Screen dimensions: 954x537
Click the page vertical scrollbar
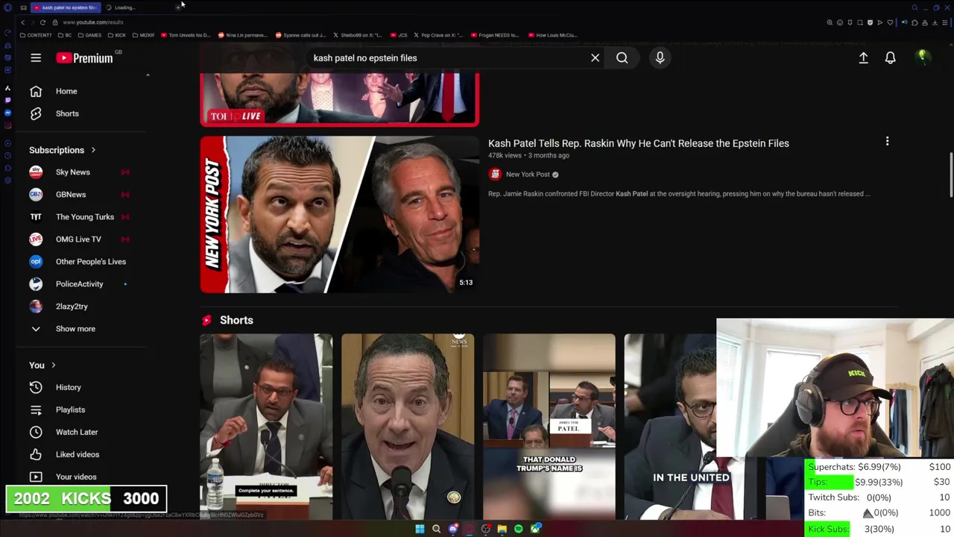click(950, 177)
